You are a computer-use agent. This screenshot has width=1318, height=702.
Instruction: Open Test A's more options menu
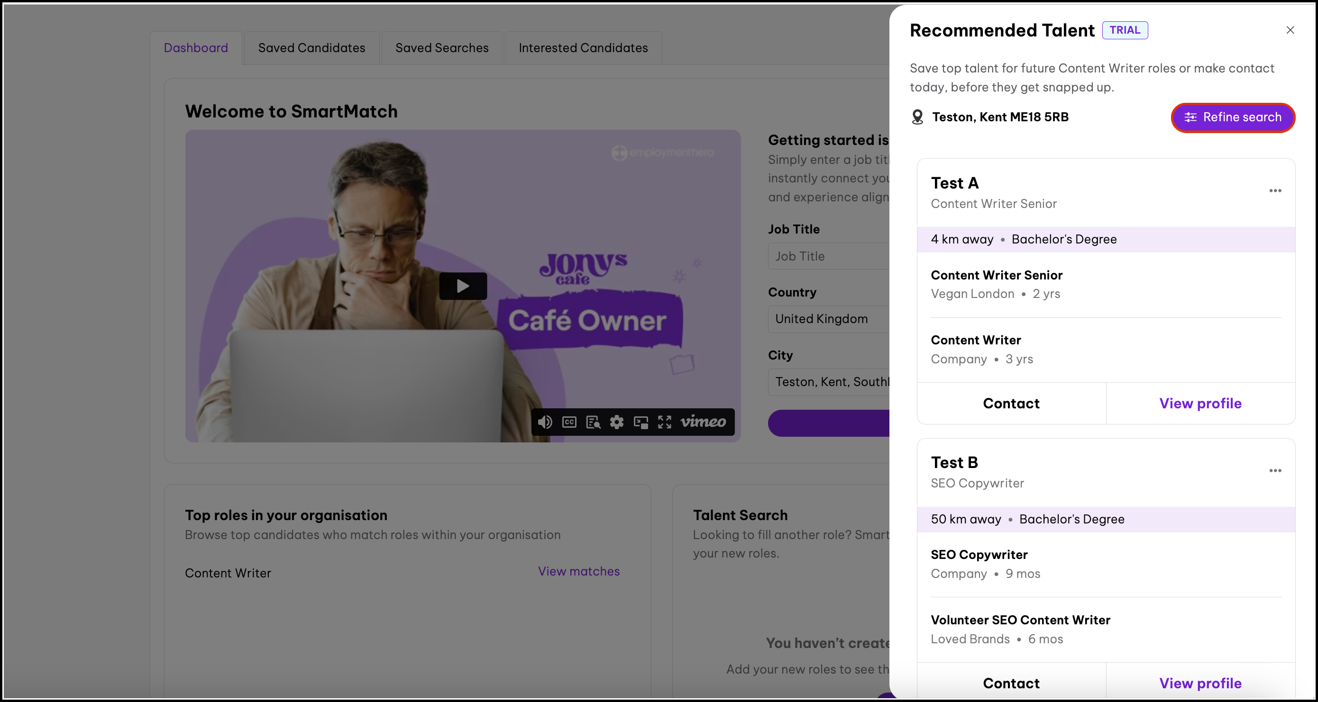coord(1275,191)
